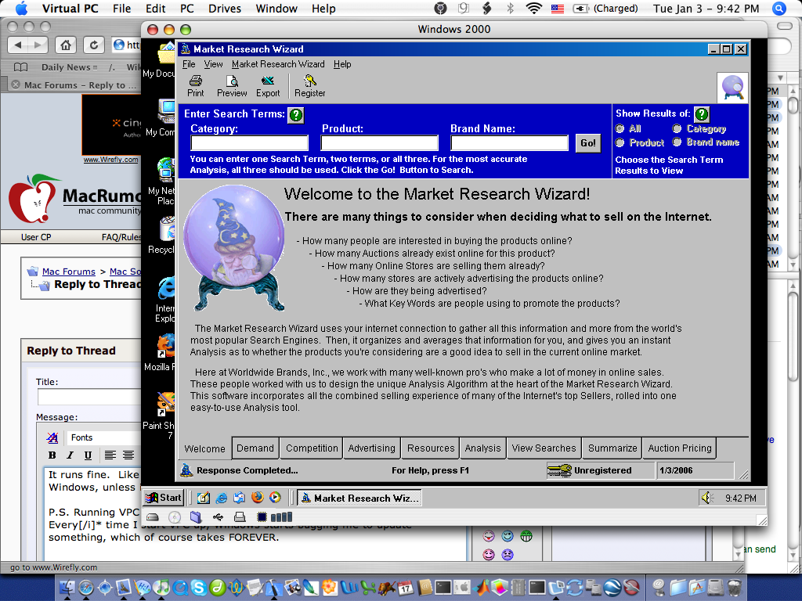The width and height of the screenshot is (802, 601).
Task: Launch Windows Media Player from quick launch
Action: pyautogui.click(x=275, y=497)
